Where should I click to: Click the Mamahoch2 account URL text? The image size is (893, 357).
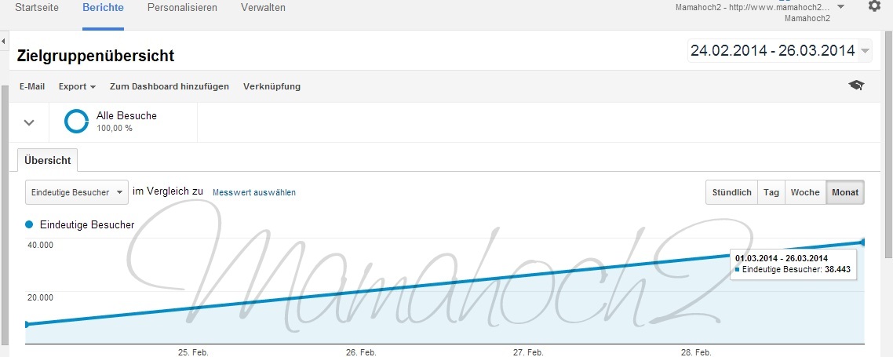pyautogui.click(x=753, y=7)
